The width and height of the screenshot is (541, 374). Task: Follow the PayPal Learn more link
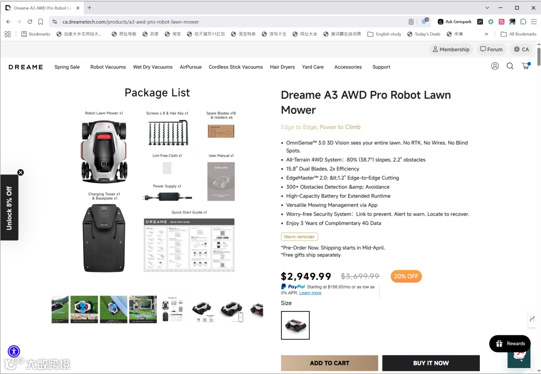(310, 292)
